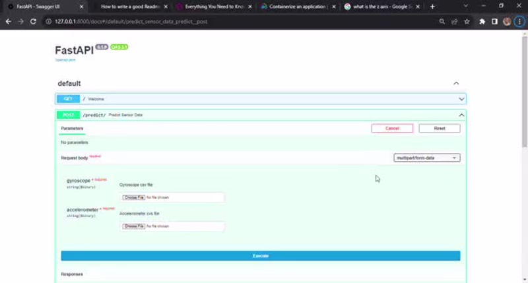The height and width of the screenshot is (283, 528).
Task: Click the Request body label
Action: pos(75,158)
